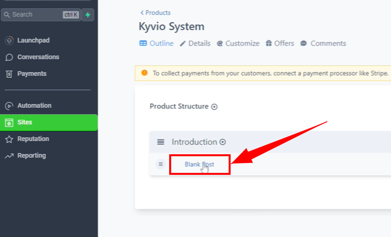Viewport: 391px width, 237px height.
Task: Switch to the Outline tab
Action: (x=156, y=43)
